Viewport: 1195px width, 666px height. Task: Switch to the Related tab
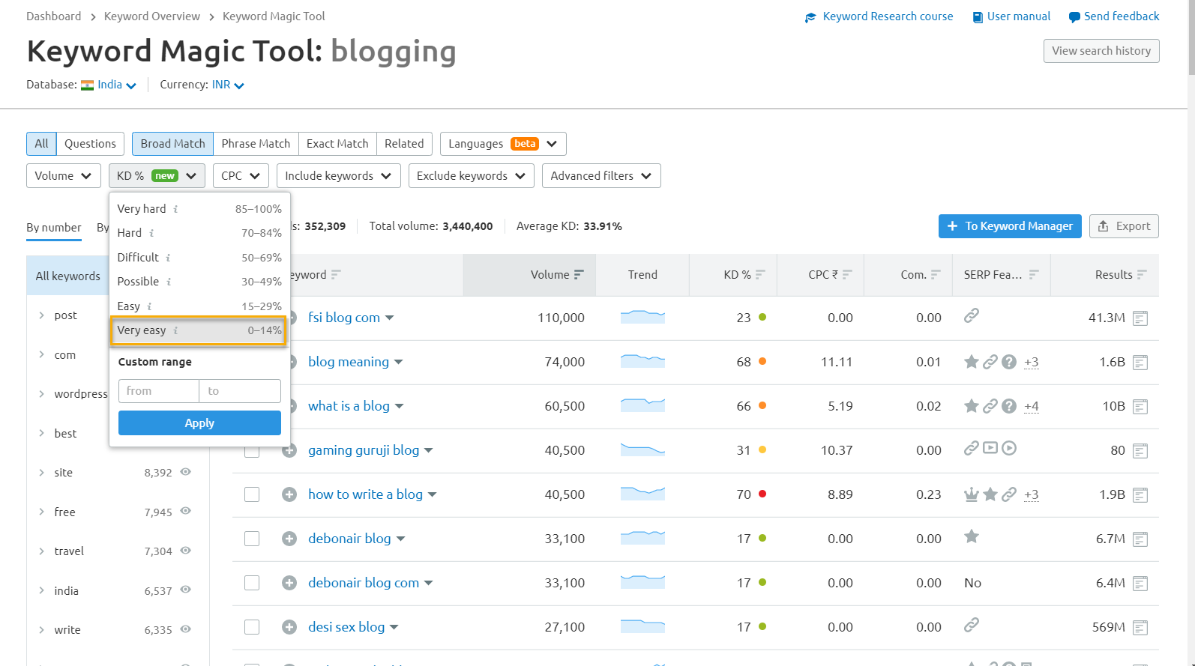[x=404, y=144]
